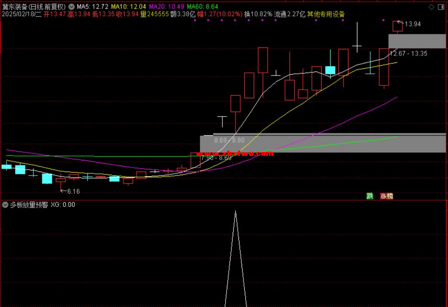Click the 多板放量预警 indicator name

[x=29, y=205]
